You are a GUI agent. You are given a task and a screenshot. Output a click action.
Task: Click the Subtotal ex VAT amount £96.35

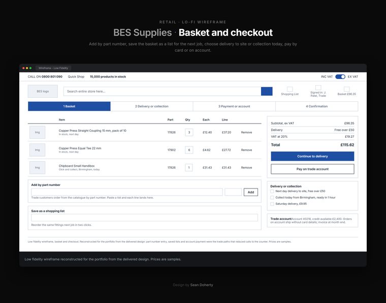(x=349, y=123)
